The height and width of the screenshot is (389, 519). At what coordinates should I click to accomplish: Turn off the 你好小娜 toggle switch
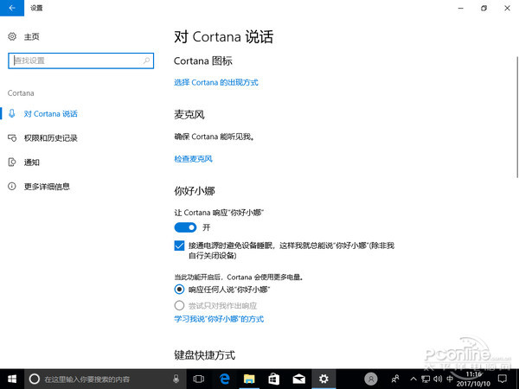[x=185, y=227]
